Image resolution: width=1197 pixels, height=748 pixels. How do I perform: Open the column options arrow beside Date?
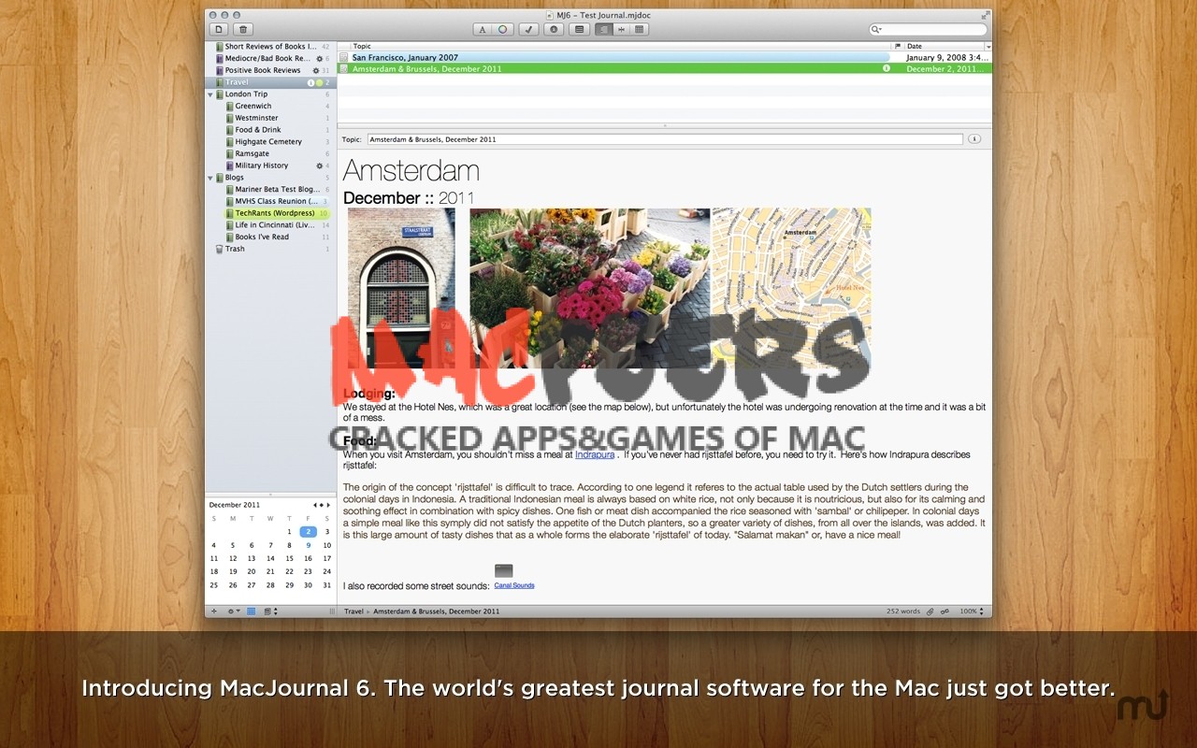(x=988, y=46)
